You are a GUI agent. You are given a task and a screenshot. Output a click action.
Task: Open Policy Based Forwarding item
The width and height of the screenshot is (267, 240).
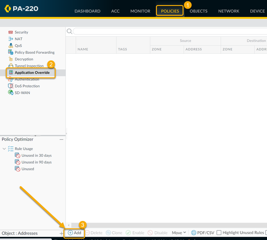(34, 53)
